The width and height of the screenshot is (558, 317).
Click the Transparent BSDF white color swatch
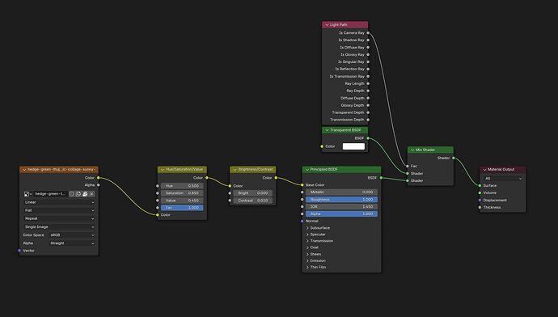coord(353,146)
